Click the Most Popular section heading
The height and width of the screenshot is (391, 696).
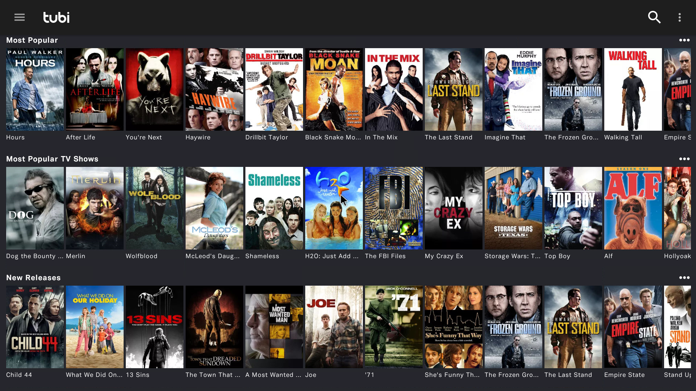tap(32, 40)
